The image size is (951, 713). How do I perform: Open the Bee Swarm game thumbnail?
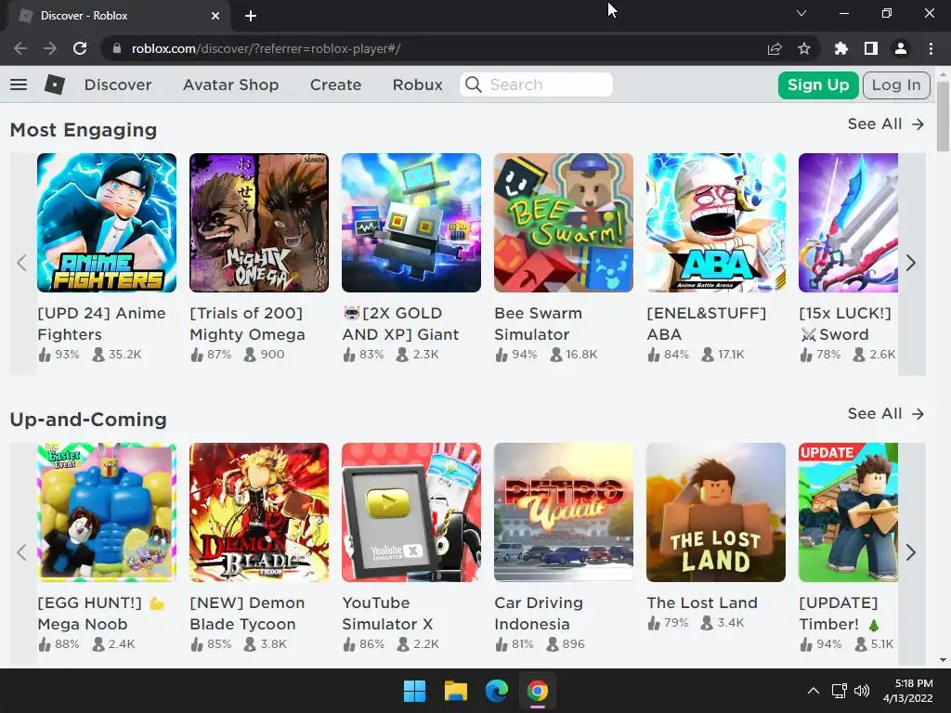(564, 223)
